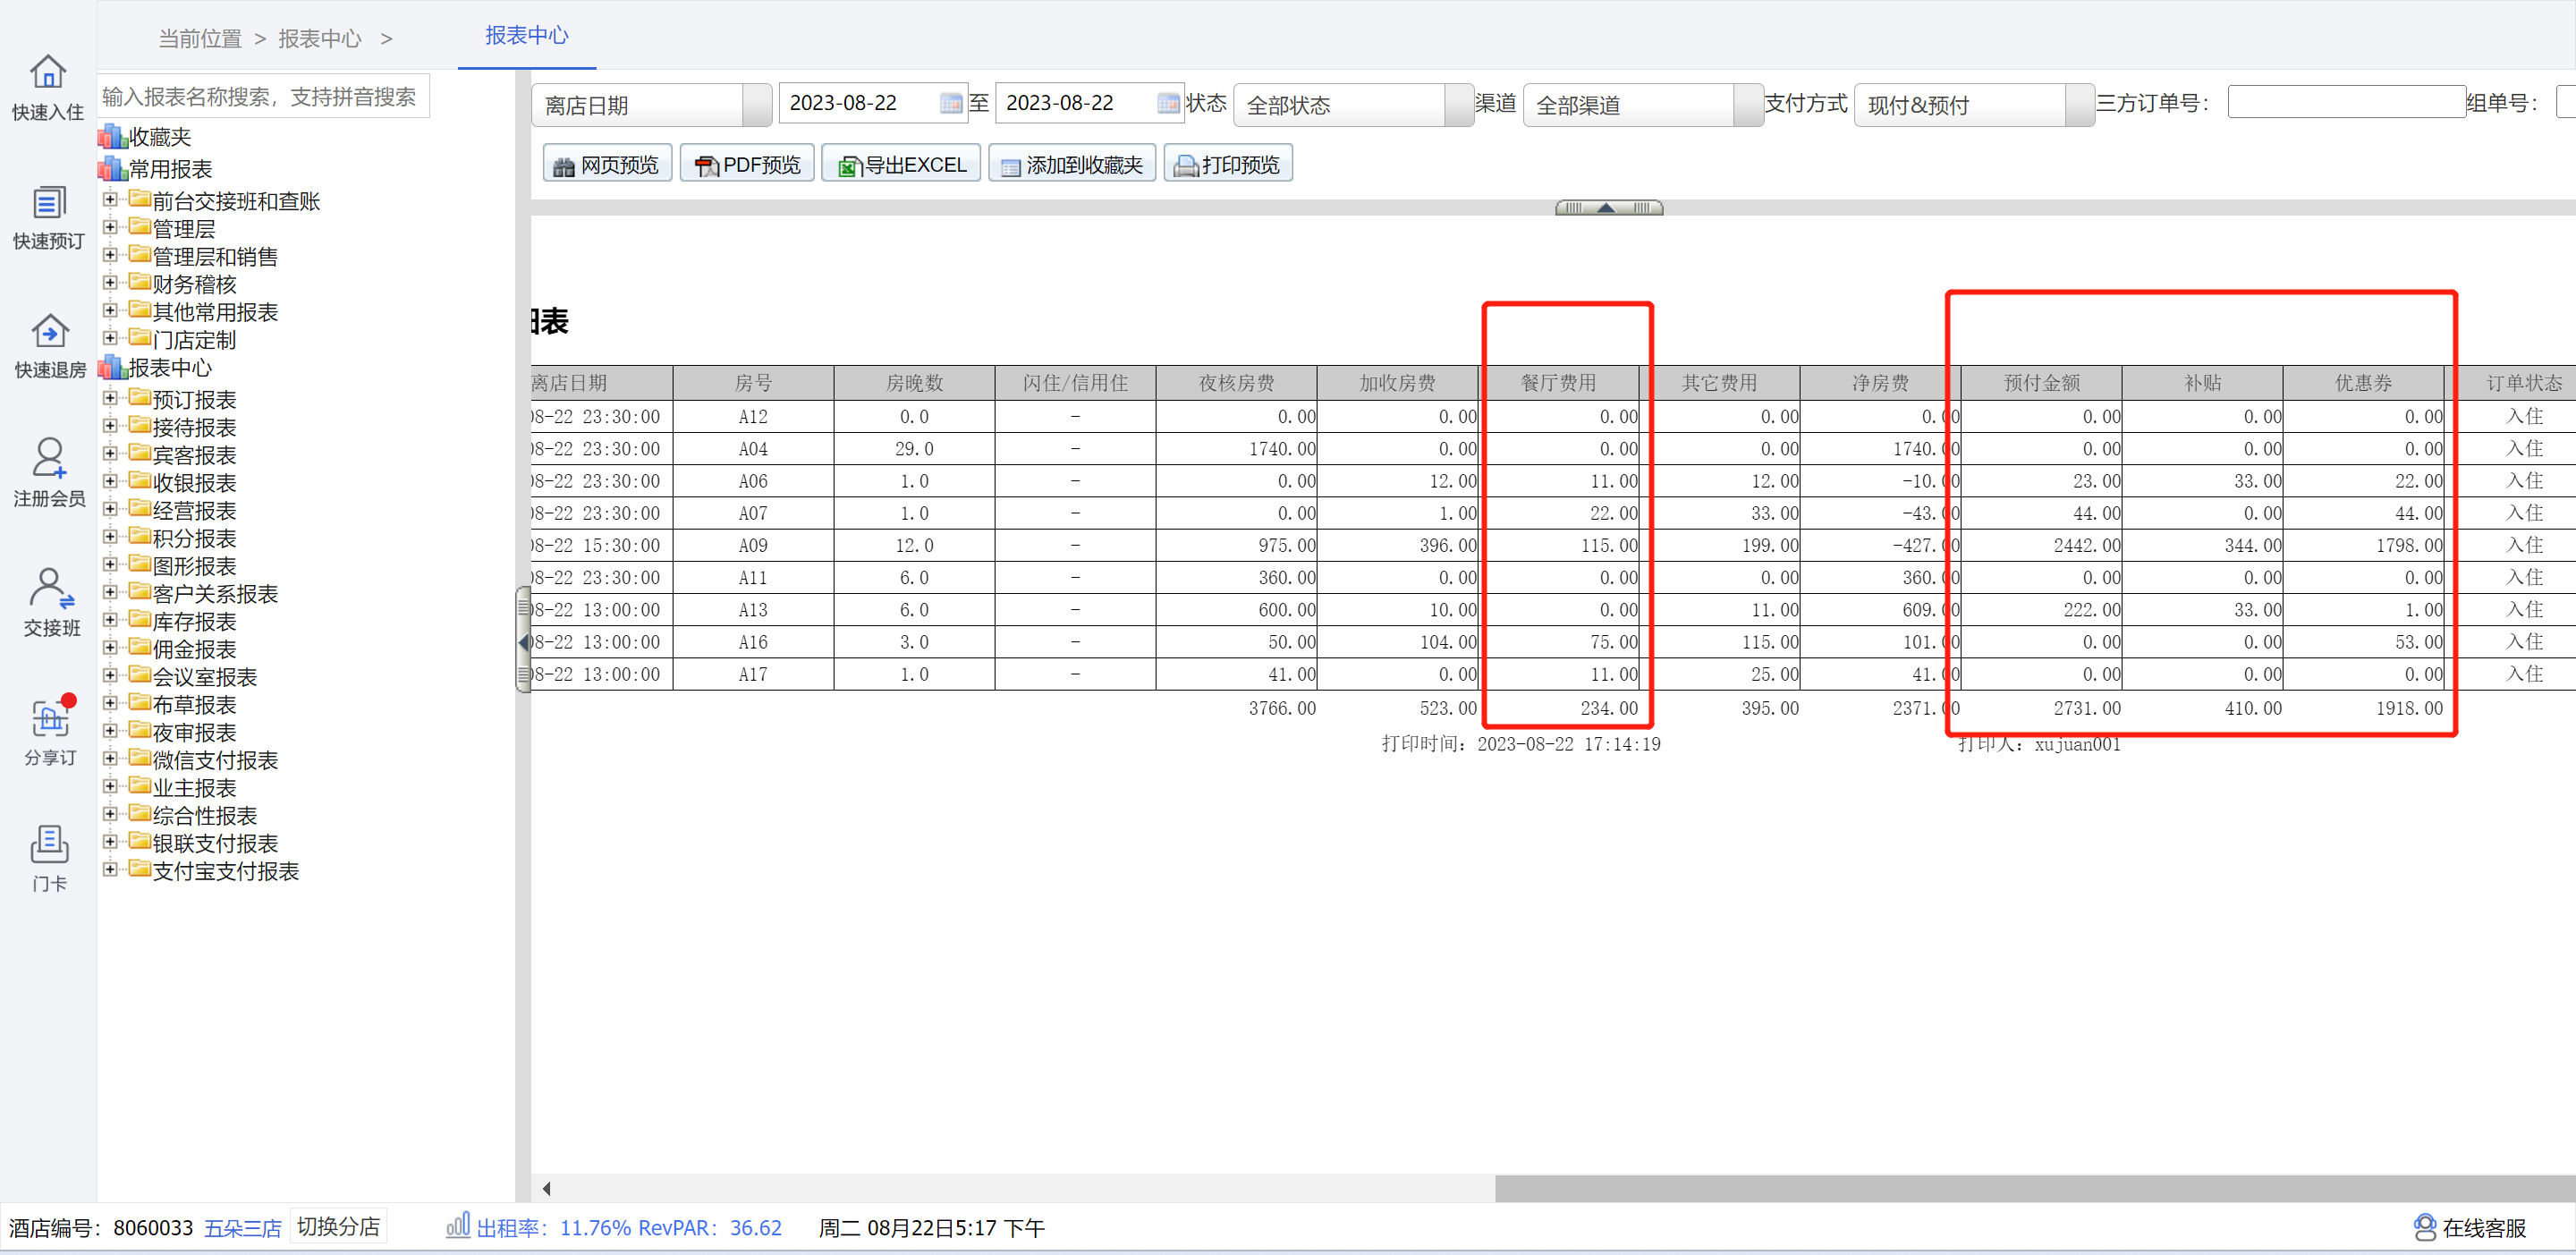Click the 三方订单号 input field

2346,103
